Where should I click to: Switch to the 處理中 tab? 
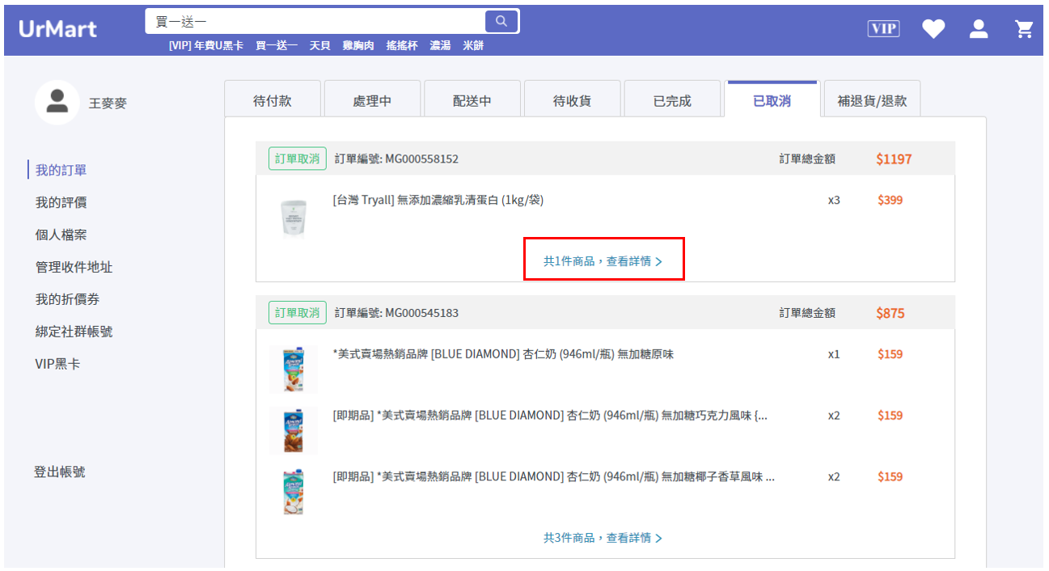pyautogui.click(x=372, y=99)
